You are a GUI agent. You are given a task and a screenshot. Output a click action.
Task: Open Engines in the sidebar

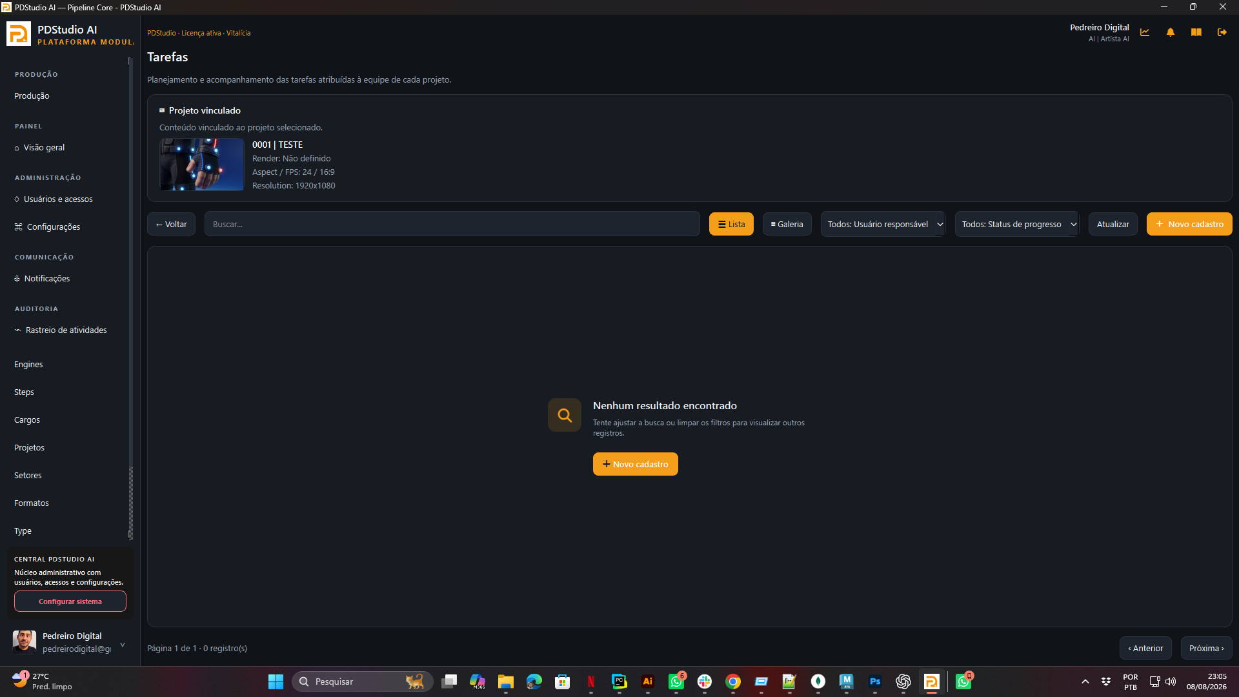28,364
